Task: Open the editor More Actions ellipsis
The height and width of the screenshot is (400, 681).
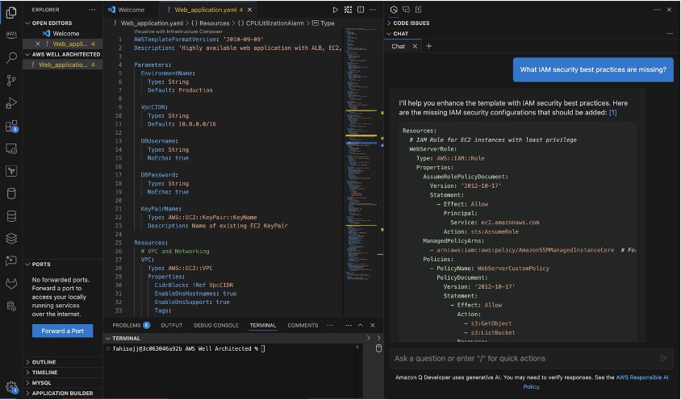Action: 373,10
